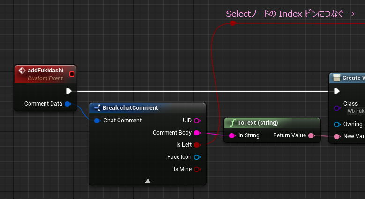
Task: Select the Chat Comment input pin
Action: 97,121
